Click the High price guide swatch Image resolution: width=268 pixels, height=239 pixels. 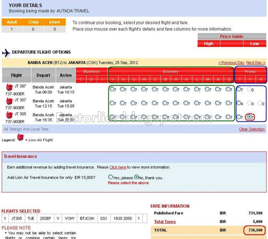point(208,44)
